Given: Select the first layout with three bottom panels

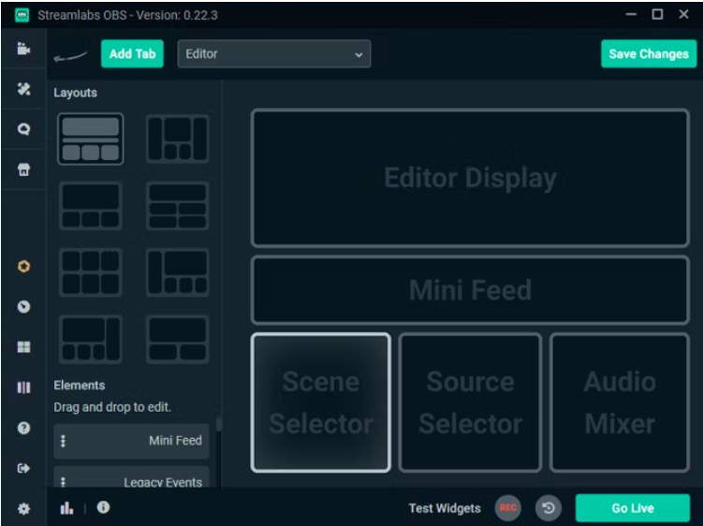Looking at the screenshot, I should [x=91, y=139].
